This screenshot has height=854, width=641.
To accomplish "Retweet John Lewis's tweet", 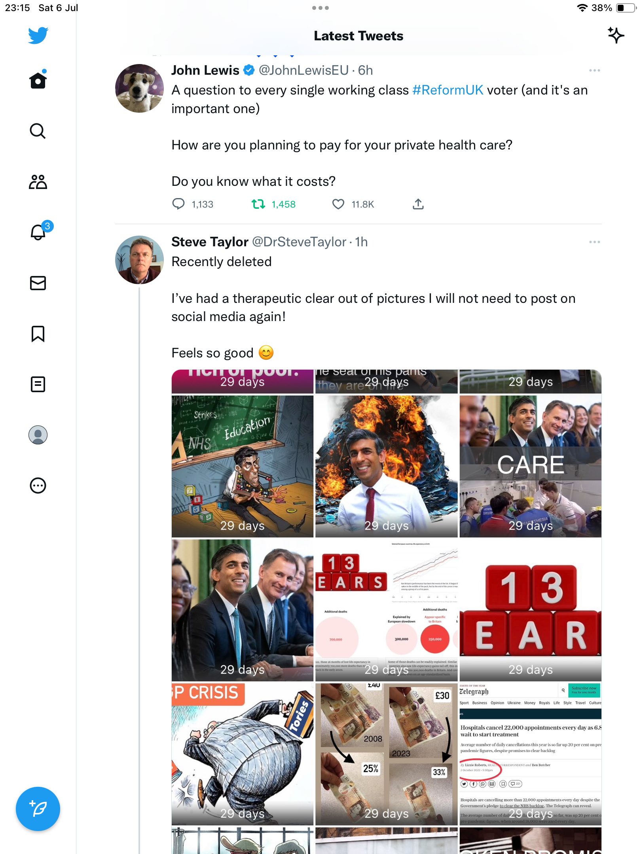I will 258,204.
